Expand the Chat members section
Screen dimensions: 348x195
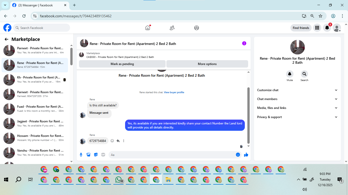point(297,99)
